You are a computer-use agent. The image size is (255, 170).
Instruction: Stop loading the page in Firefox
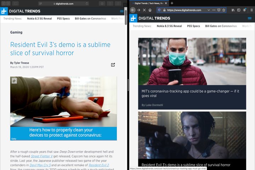tap(144, 10)
